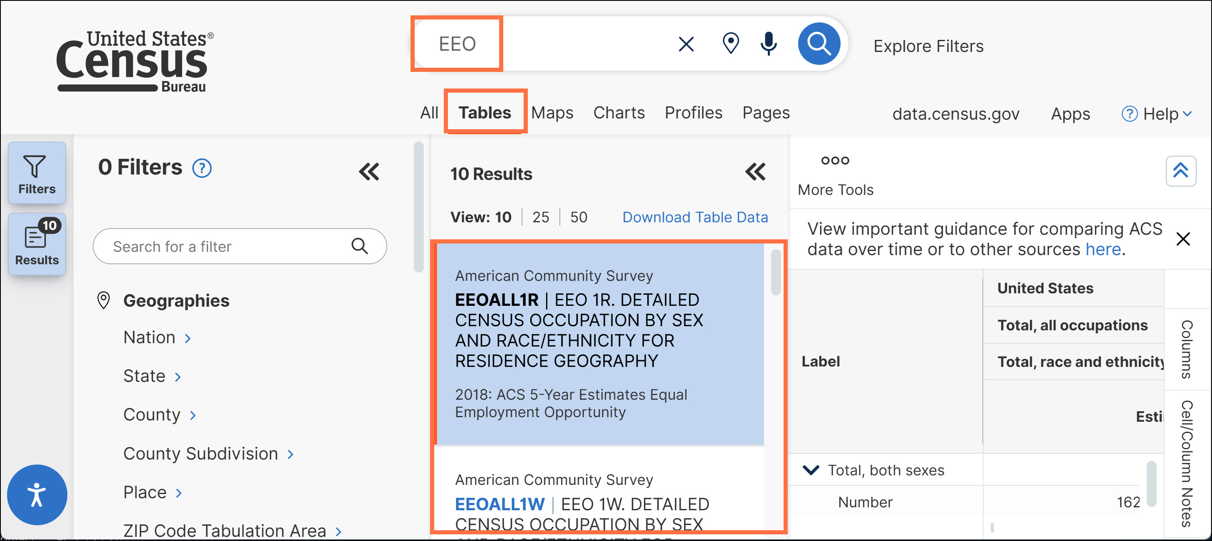Image resolution: width=1212 pixels, height=541 pixels.
Task: Switch to the Maps tab
Action: [552, 113]
